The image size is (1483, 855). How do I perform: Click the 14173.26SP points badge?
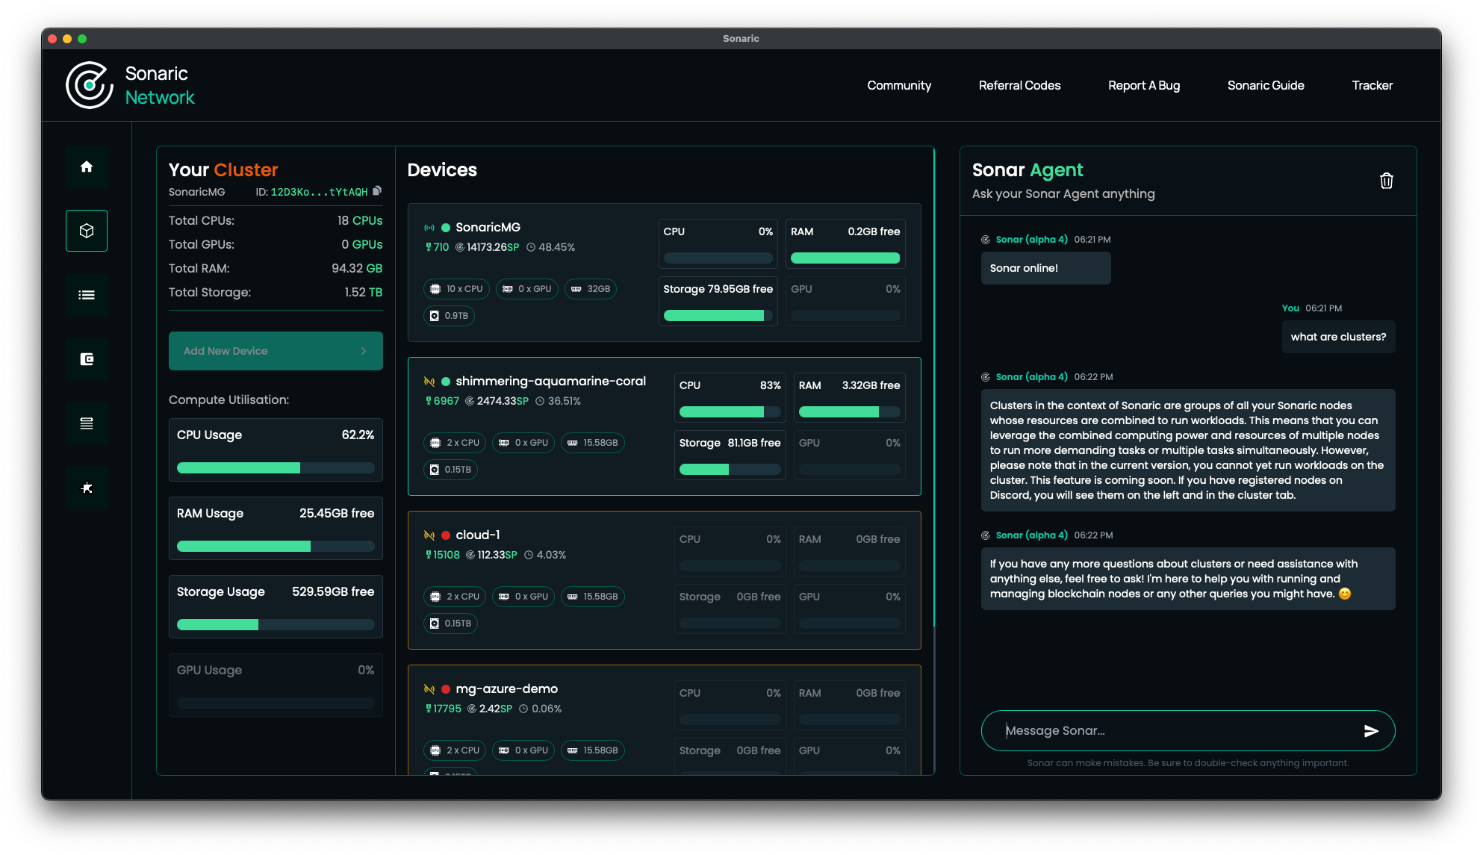tap(488, 247)
